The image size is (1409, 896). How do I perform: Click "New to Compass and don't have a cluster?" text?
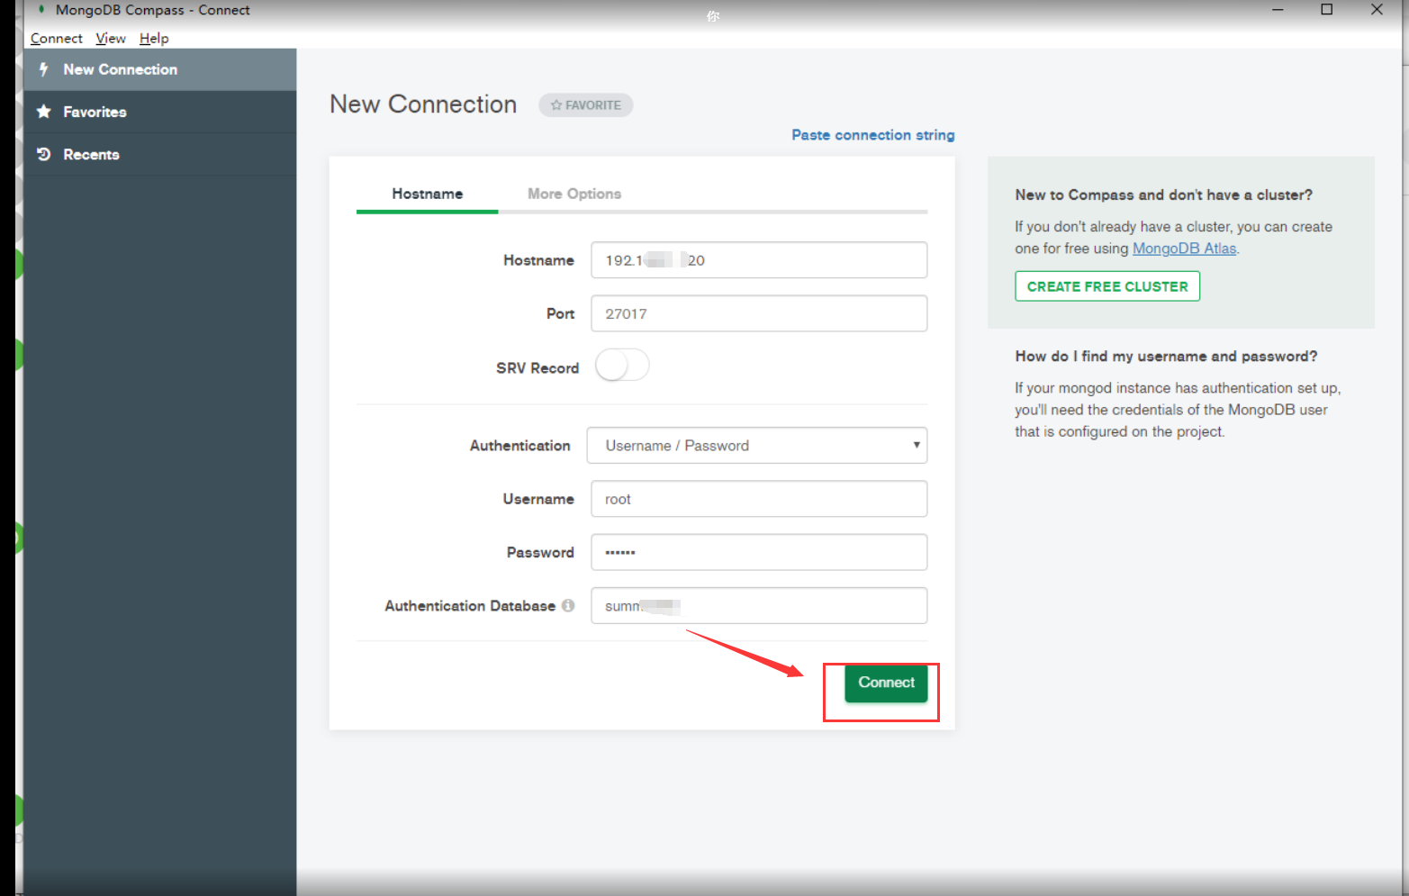coord(1163,195)
